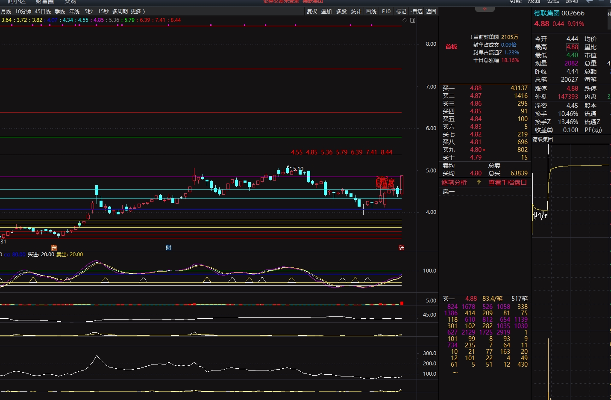Select the 季线 quarterly period tab
The height and width of the screenshot is (400, 611).
click(x=60, y=12)
